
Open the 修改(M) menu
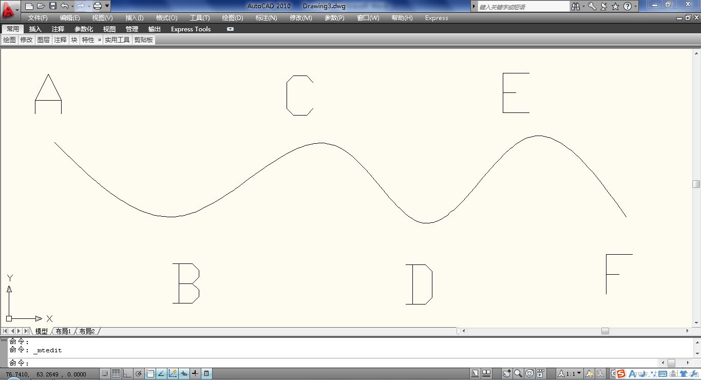click(x=300, y=18)
